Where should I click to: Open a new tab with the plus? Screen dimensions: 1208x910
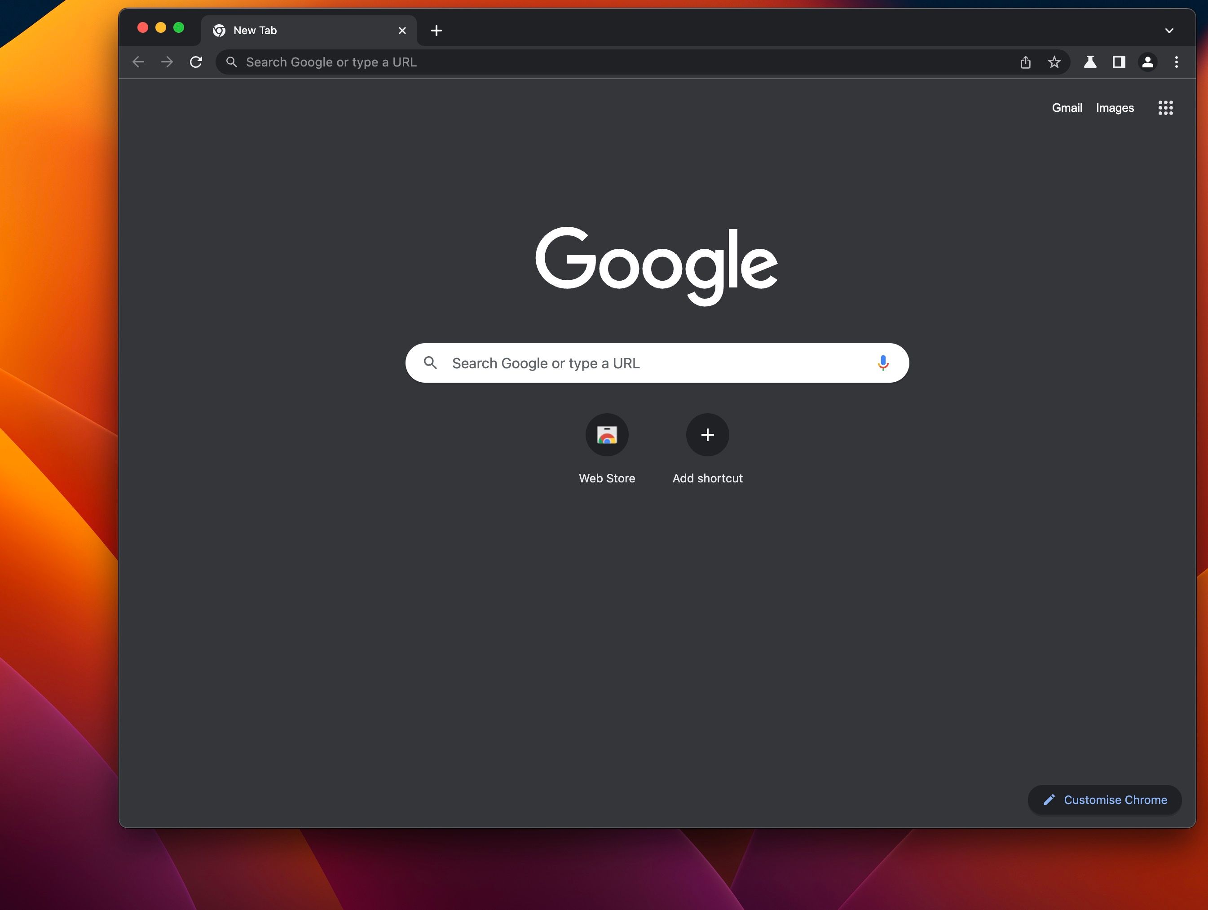[x=436, y=31]
